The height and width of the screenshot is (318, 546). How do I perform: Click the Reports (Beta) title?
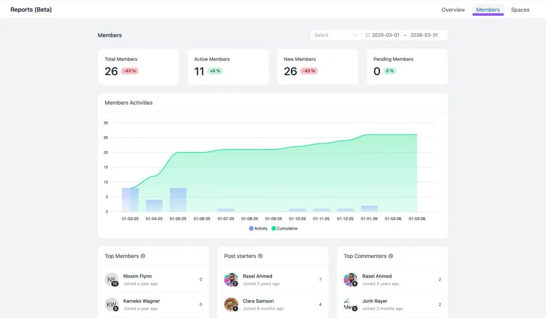31,10
